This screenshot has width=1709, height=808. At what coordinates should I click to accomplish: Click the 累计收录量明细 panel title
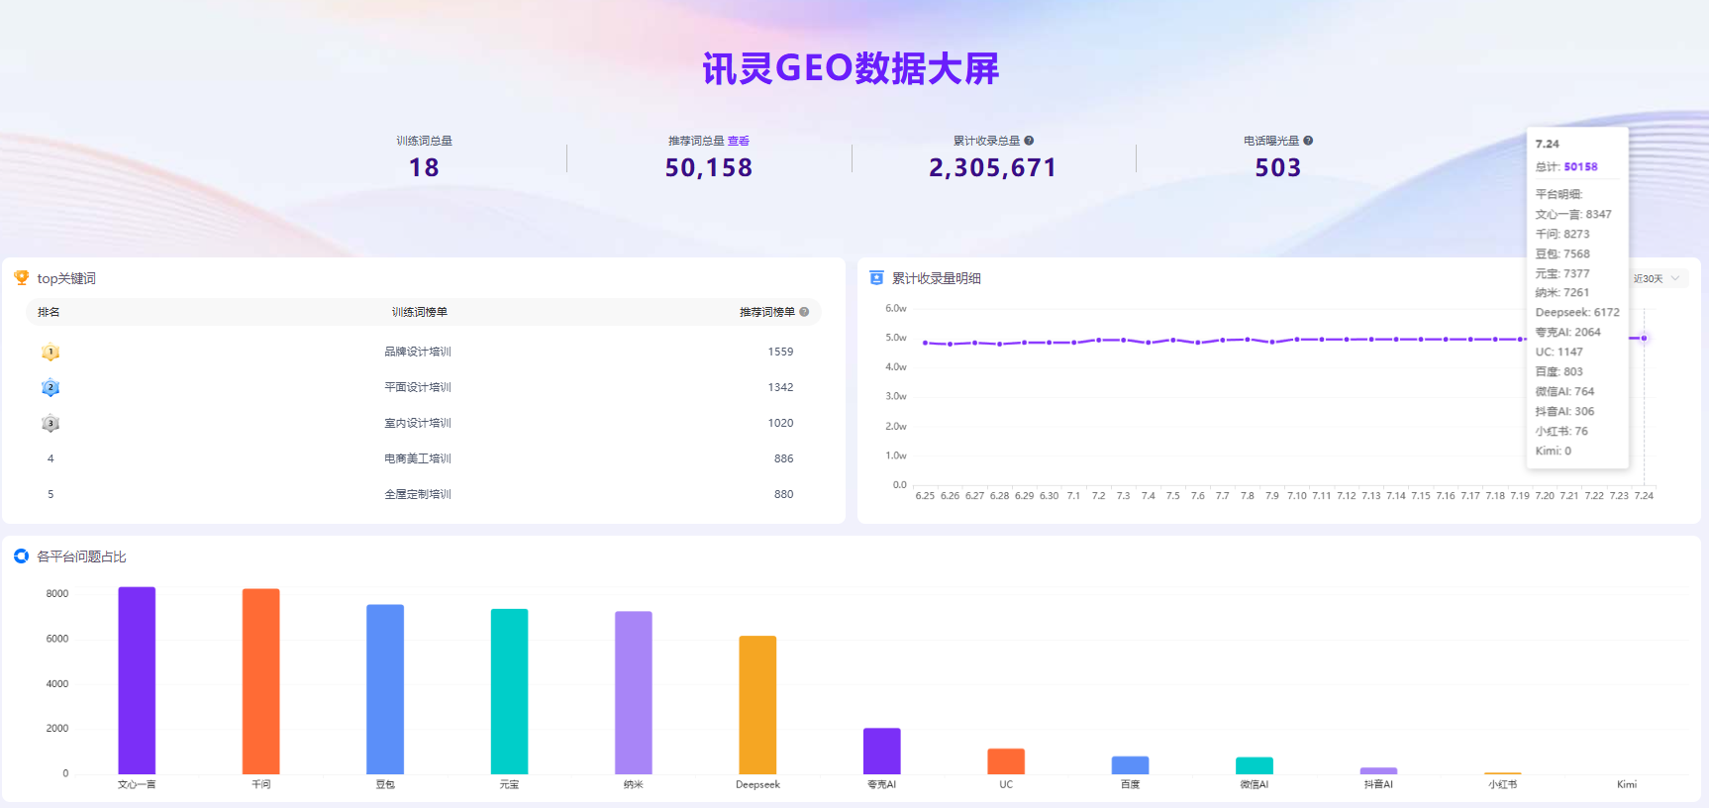[937, 278]
